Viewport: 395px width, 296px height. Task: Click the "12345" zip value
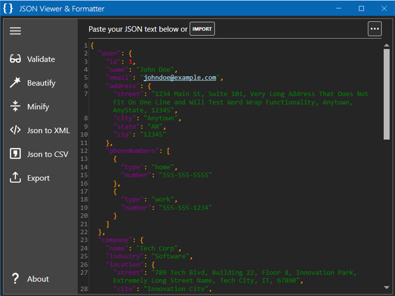click(153, 135)
